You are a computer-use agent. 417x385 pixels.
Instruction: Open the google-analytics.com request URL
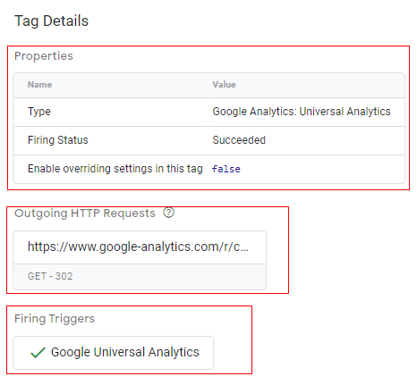point(138,247)
